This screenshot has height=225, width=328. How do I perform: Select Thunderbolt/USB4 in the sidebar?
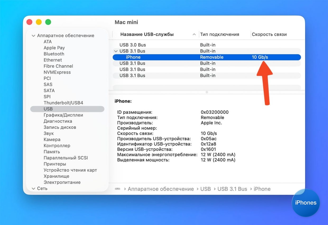[63, 103]
